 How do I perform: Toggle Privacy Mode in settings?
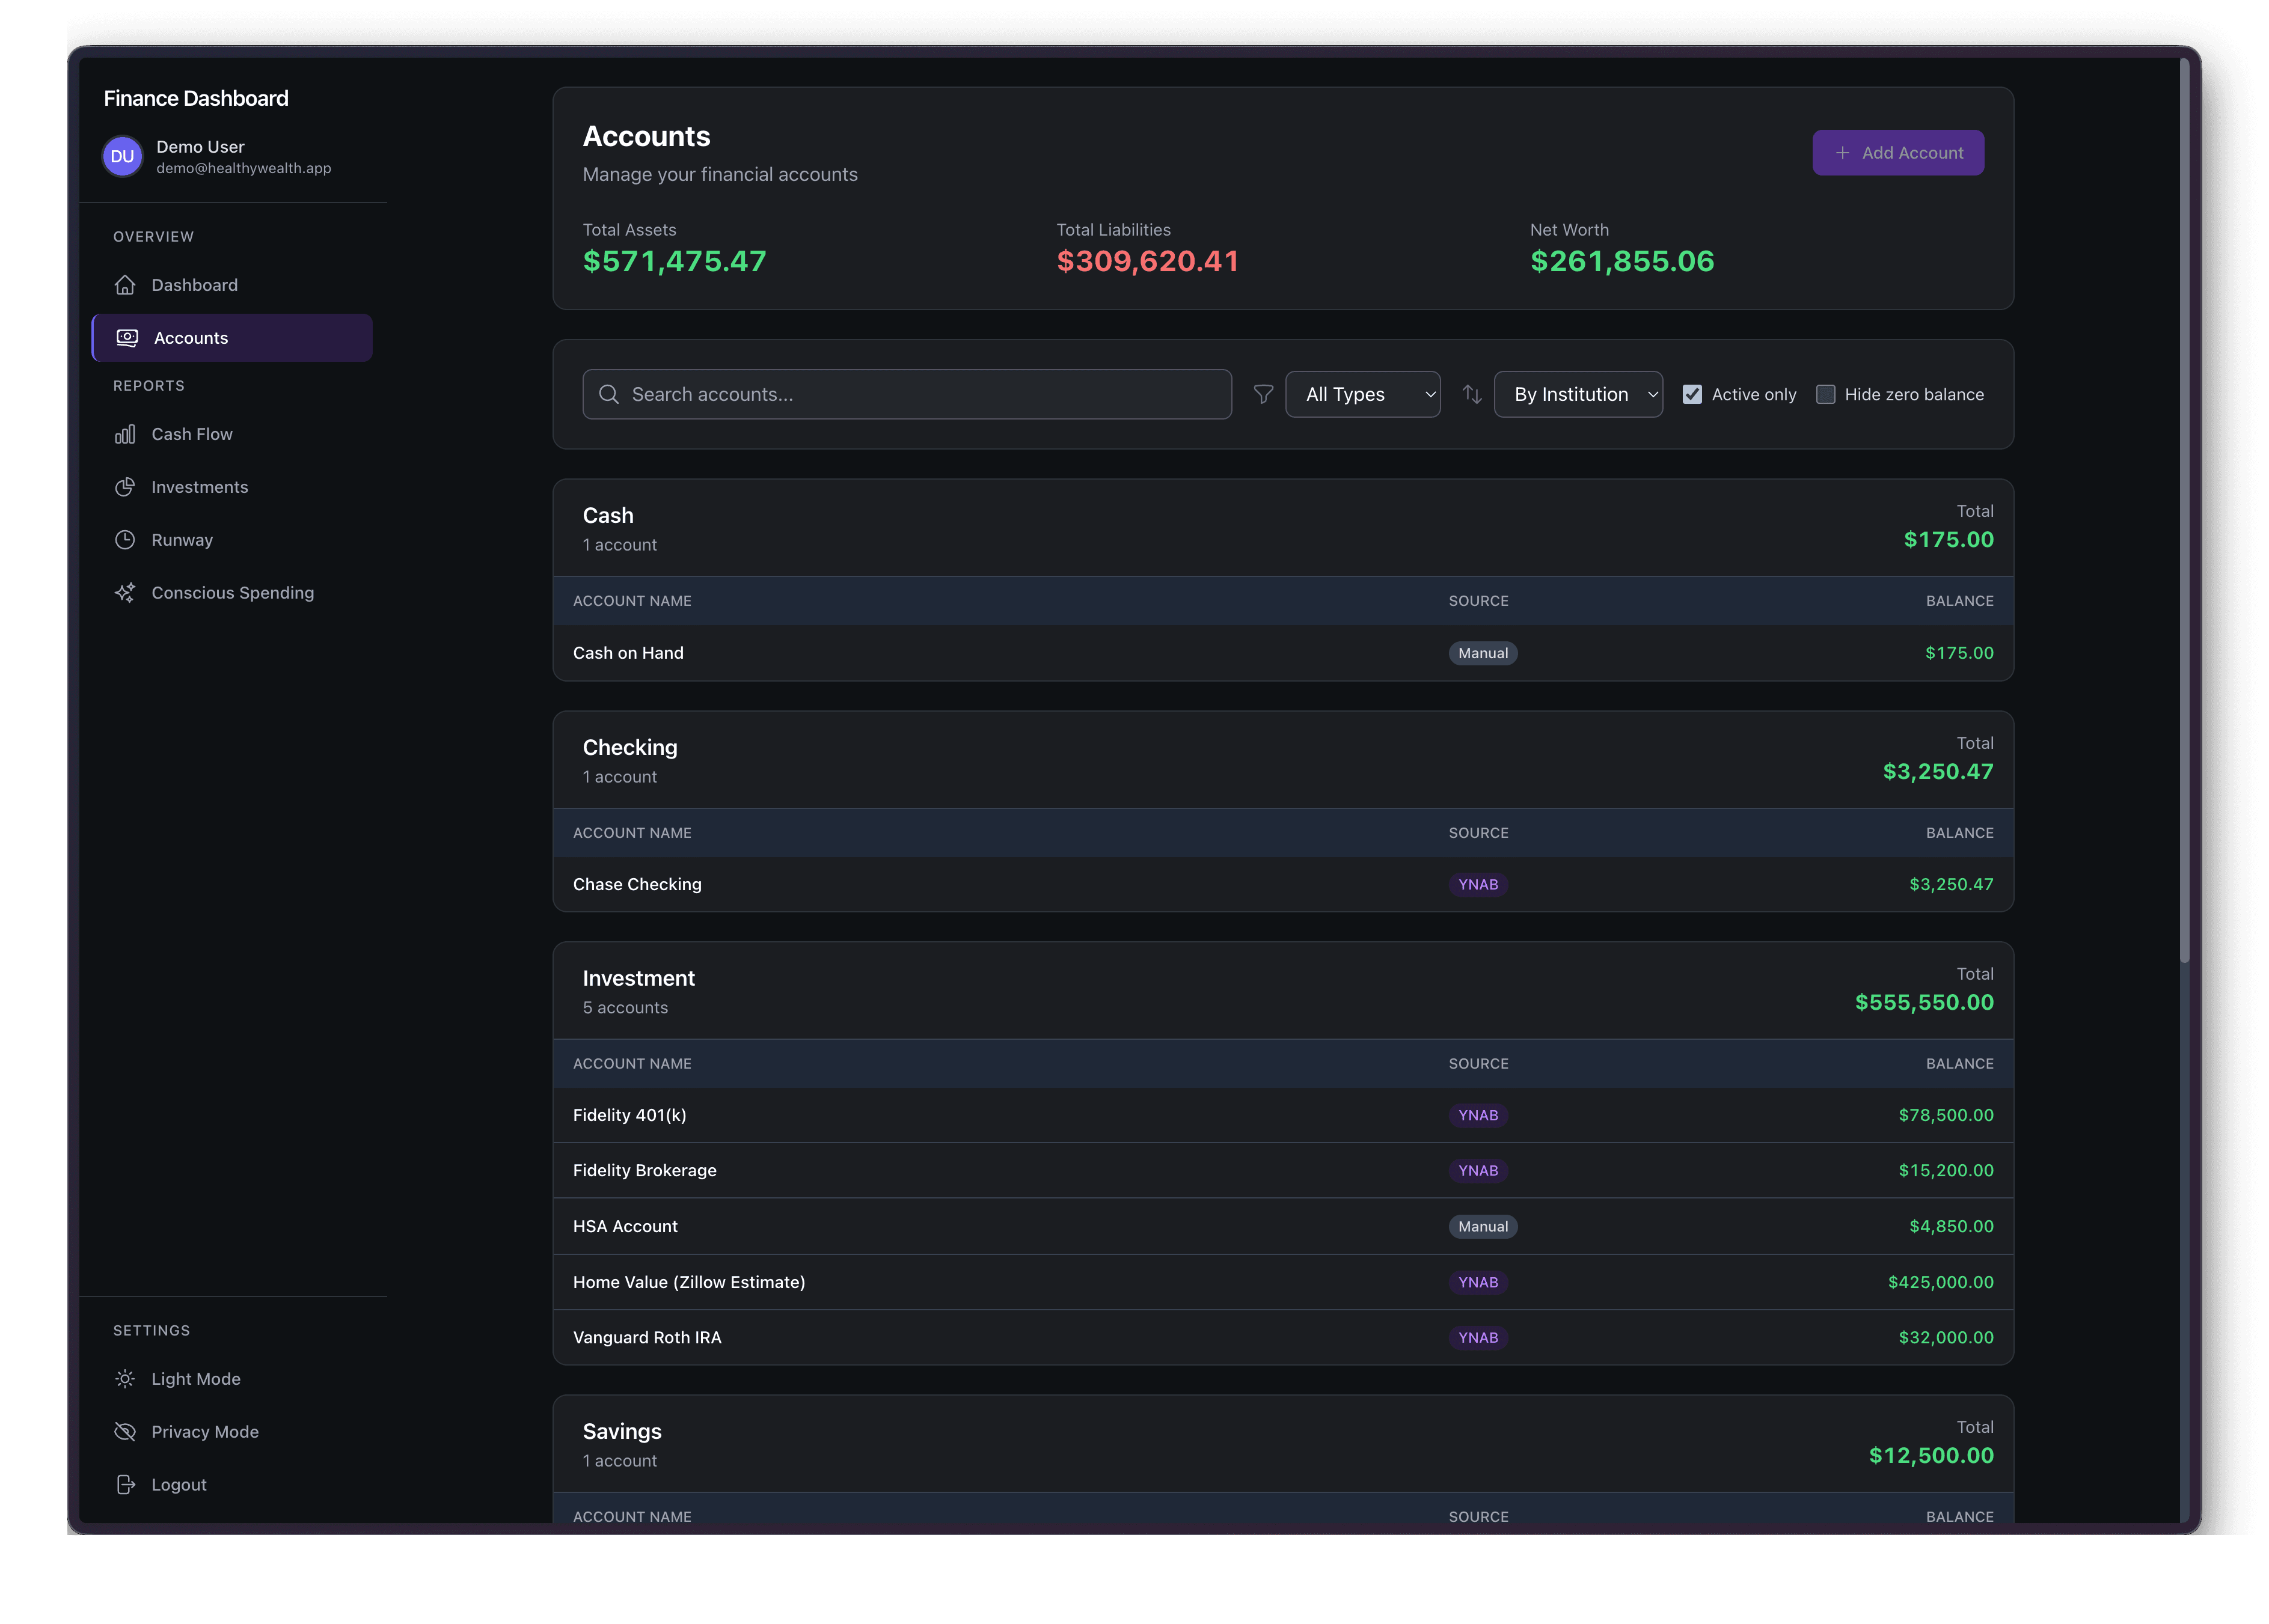tap(204, 1432)
